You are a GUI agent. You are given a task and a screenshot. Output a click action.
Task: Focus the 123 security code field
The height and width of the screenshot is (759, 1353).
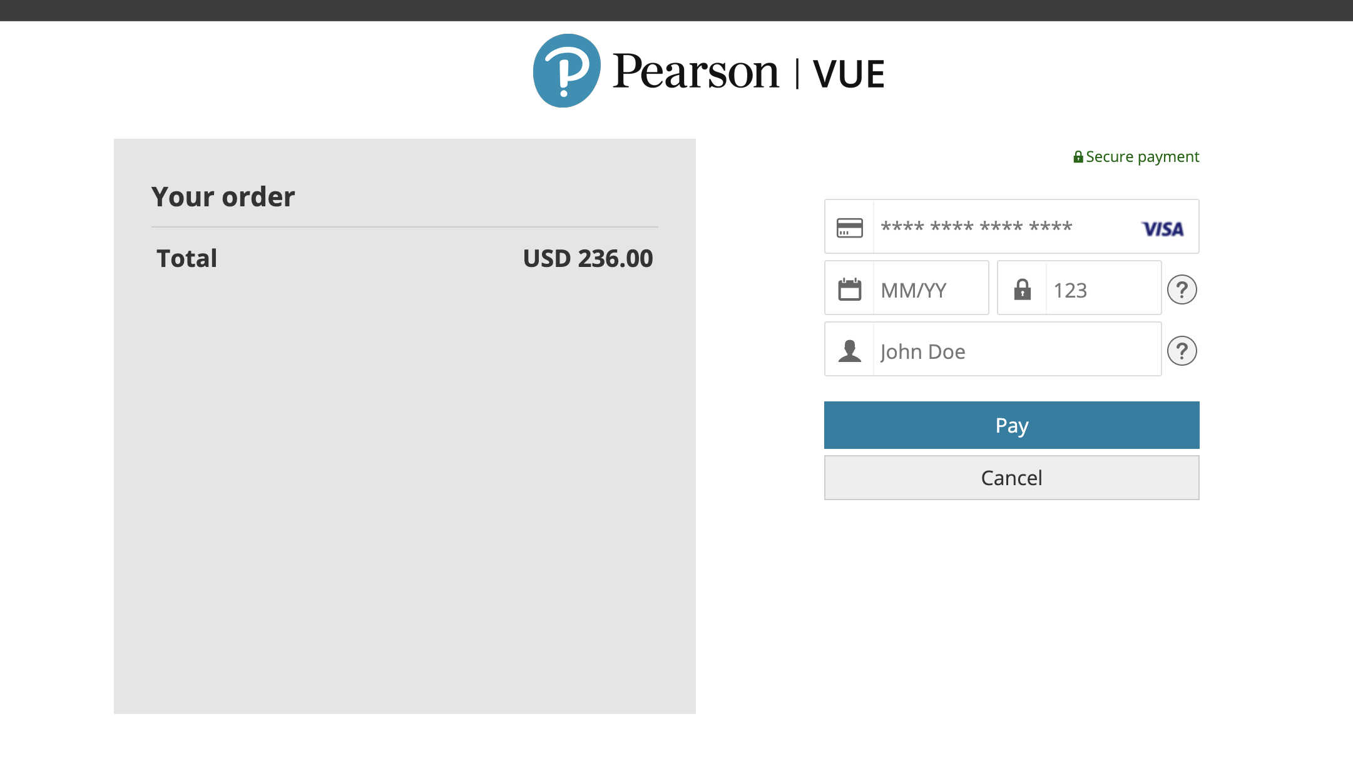coord(1079,288)
